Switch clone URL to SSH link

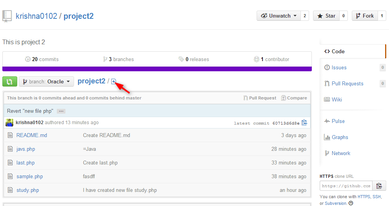coord(376,197)
